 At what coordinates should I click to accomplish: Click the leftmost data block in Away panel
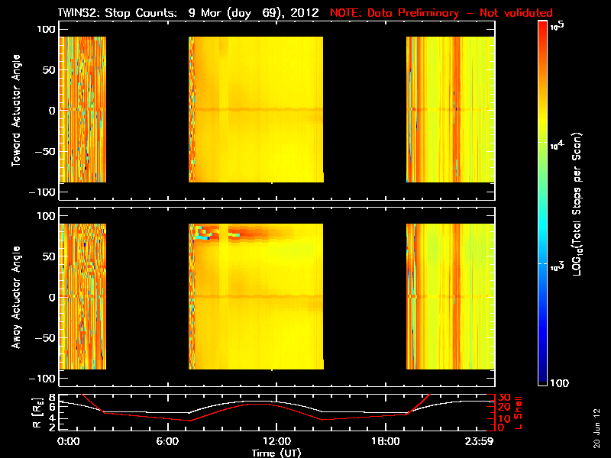[x=82, y=296]
